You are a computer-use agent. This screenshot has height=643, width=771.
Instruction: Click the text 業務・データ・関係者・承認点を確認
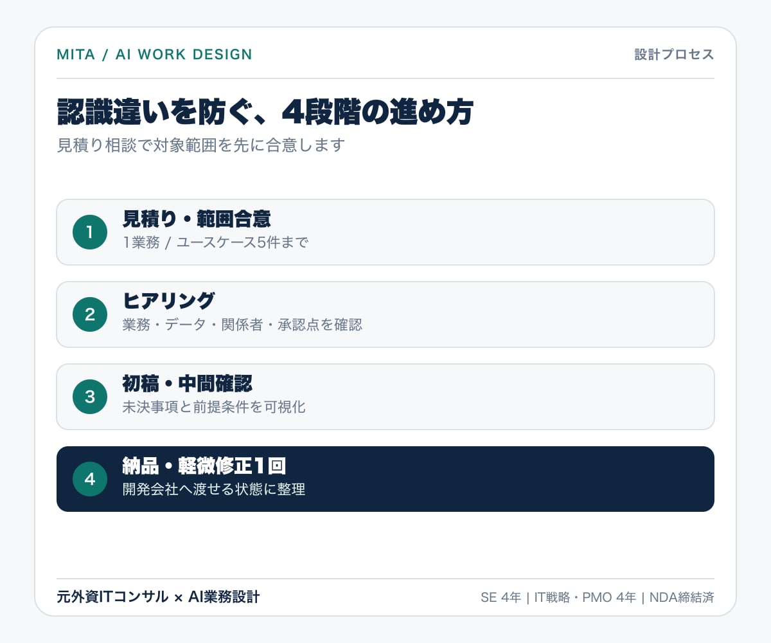click(x=242, y=325)
